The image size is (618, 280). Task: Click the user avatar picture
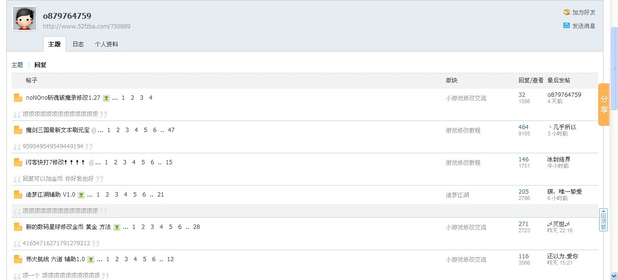point(25,18)
